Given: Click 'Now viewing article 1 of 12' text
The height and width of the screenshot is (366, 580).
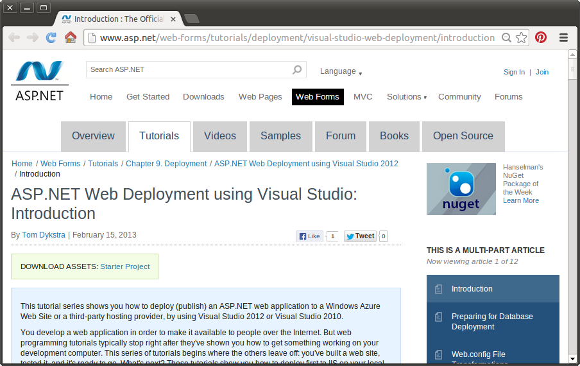Looking at the screenshot, I should pos(472,261).
